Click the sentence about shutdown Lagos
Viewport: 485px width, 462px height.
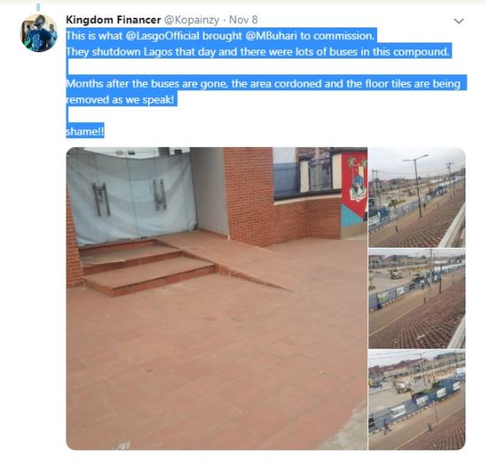258,51
